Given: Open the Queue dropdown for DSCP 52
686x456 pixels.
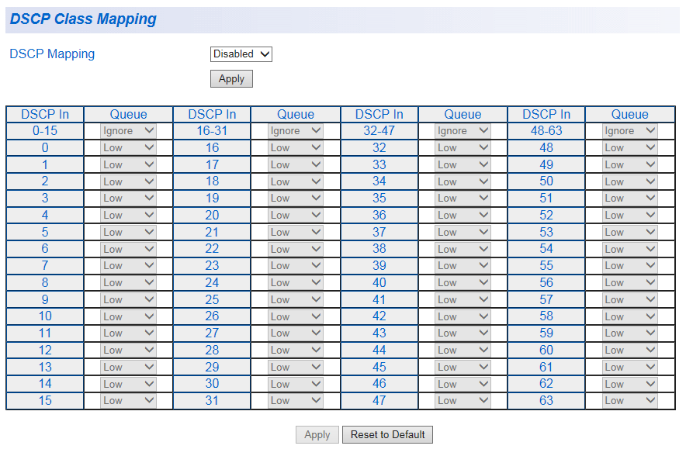Looking at the screenshot, I should 629,215.
